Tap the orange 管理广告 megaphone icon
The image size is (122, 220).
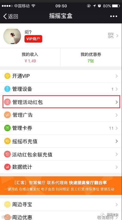pos(7,115)
